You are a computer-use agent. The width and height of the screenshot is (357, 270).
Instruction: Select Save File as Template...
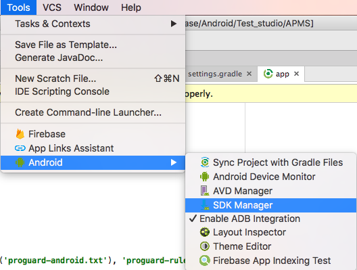93,45
